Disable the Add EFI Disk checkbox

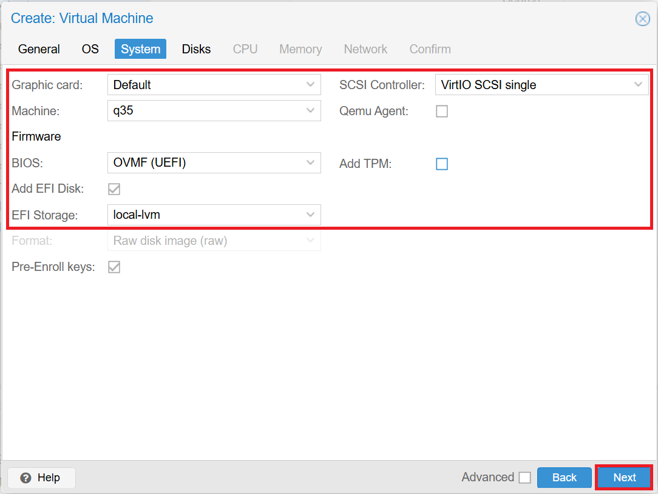click(114, 189)
